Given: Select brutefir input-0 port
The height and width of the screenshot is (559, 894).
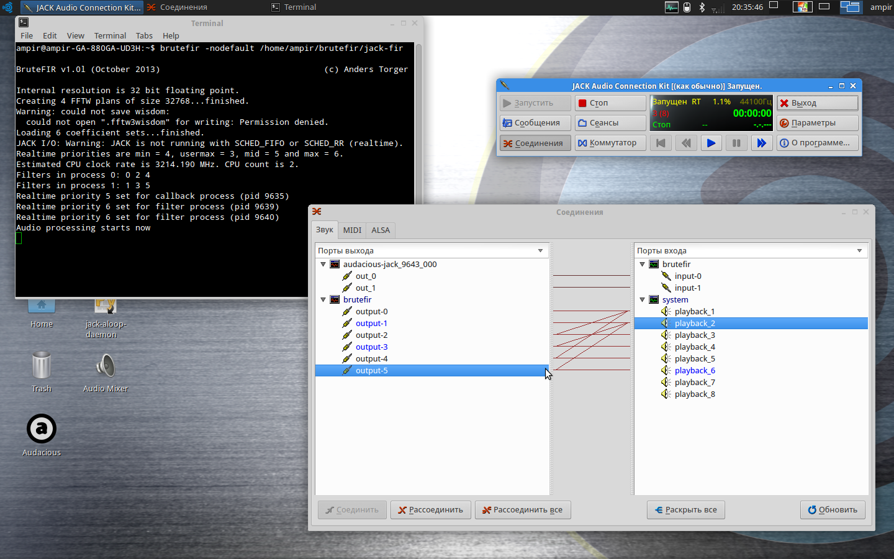Looking at the screenshot, I should (687, 276).
